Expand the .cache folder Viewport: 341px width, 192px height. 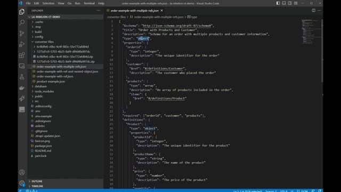tap(66, 22)
